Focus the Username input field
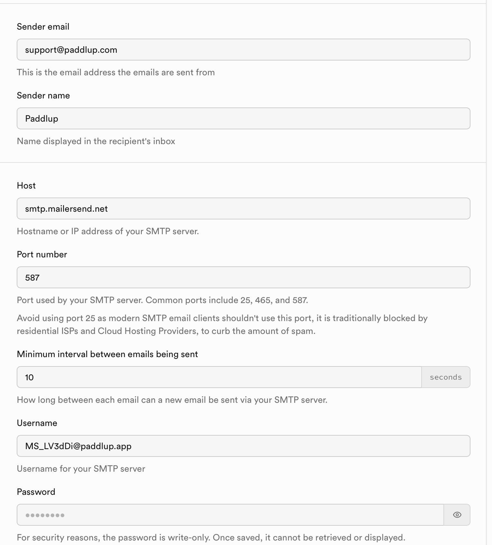The width and height of the screenshot is (492, 545). (243, 446)
